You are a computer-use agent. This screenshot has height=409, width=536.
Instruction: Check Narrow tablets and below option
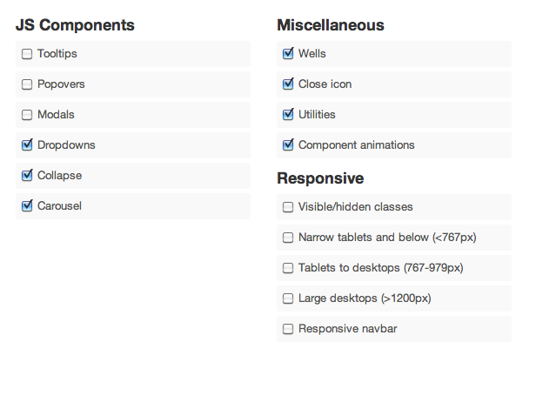pyautogui.click(x=288, y=238)
